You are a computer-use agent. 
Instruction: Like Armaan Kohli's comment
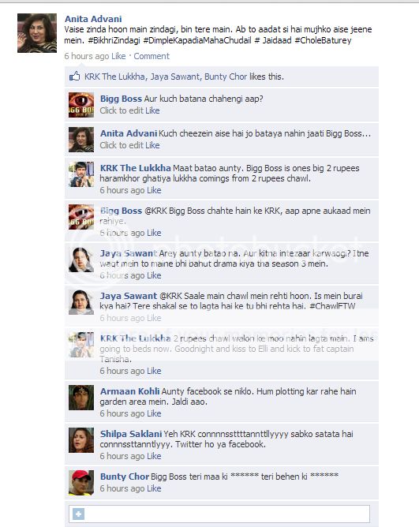point(154,413)
